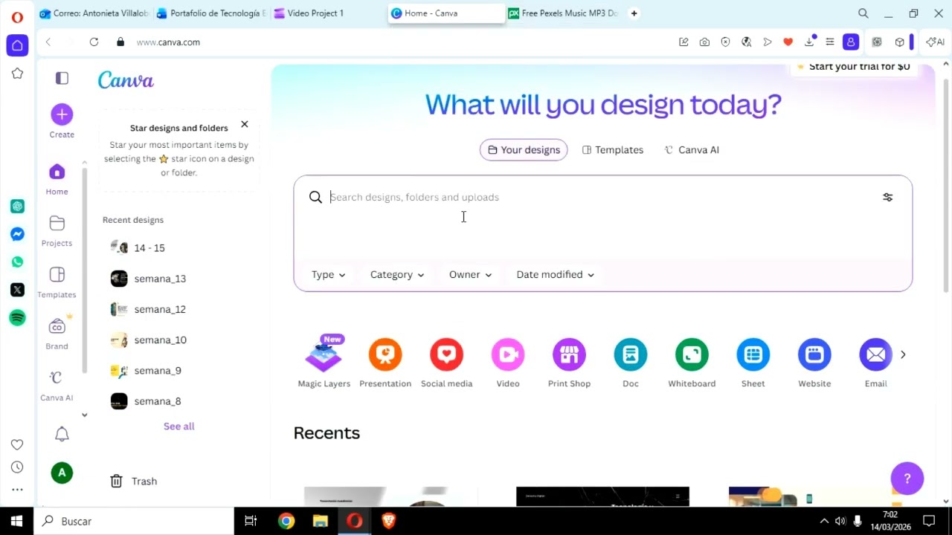Switch to Correo Antonieta browser tab

click(x=94, y=13)
